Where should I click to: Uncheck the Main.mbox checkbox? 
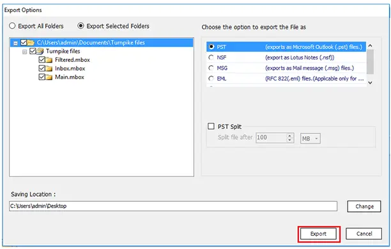coord(42,77)
